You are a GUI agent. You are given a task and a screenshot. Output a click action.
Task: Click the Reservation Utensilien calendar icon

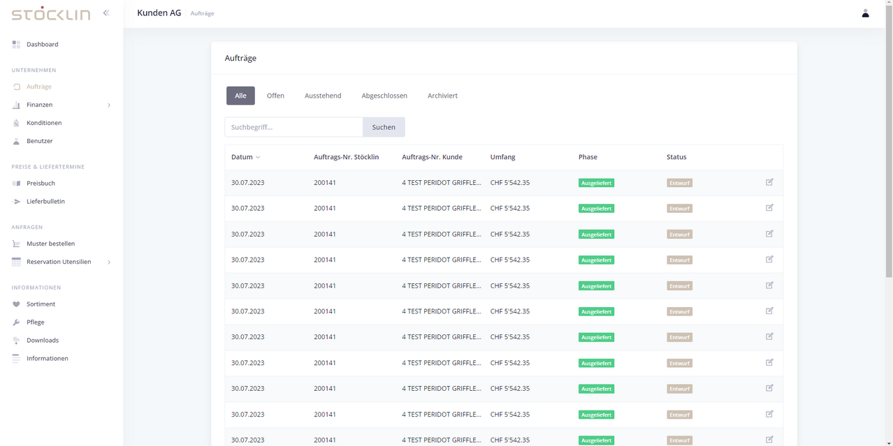16,262
